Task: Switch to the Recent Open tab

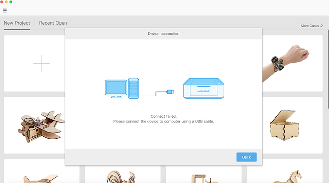Action: [x=53, y=23]
